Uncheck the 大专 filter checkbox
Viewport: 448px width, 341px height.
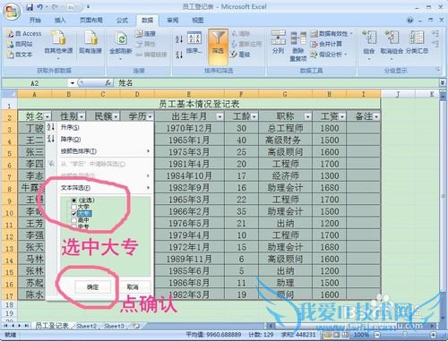click(x=73, y=213)
